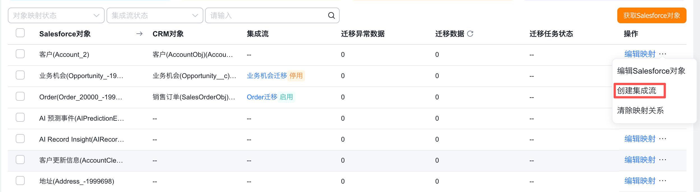This screenshot has height=192, width=700.
Task: Open the Order迁移 integration flow link
Action: click(262, 97)
